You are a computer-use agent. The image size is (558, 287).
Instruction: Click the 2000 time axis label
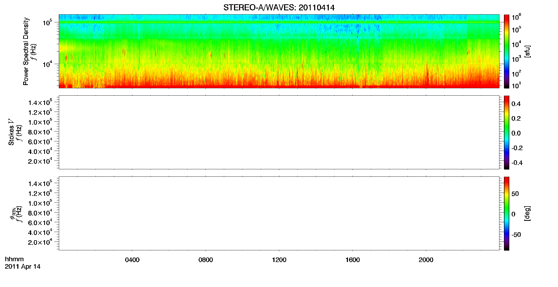point(426,260)
